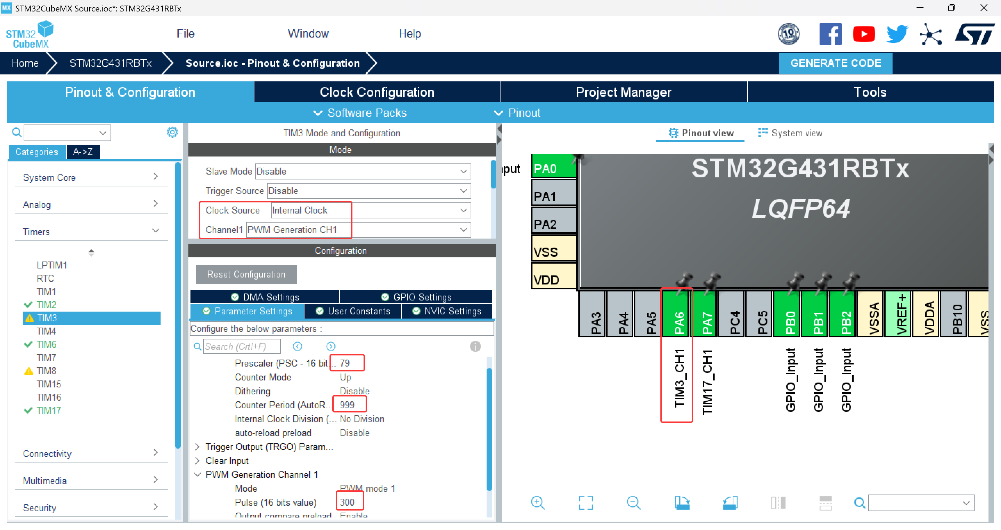Open the categories settings gear icon
The height and width of the screenshot is (530, 1001).
(x=172, y=132)
